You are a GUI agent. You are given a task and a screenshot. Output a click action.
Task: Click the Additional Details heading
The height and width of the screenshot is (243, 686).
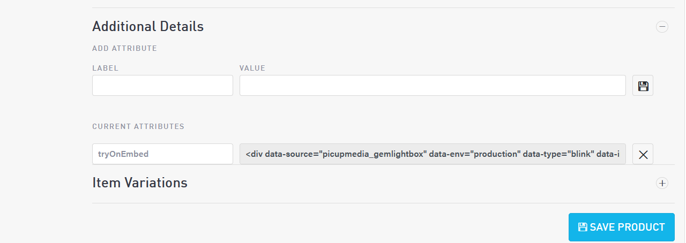[148, 26]
